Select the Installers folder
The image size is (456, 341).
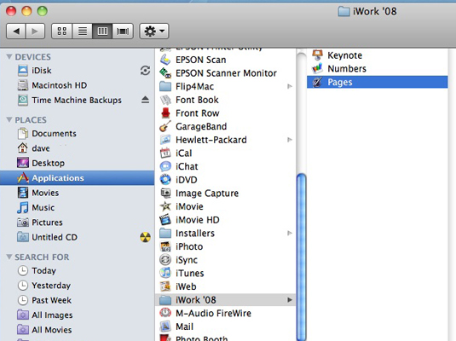(x=226, y=234)
